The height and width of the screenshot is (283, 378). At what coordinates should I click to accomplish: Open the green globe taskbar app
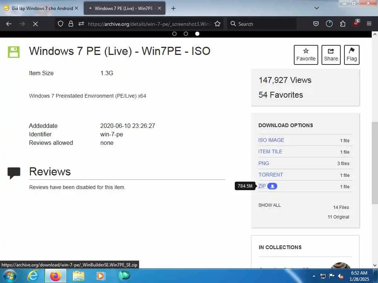click(x=124, y=275)
